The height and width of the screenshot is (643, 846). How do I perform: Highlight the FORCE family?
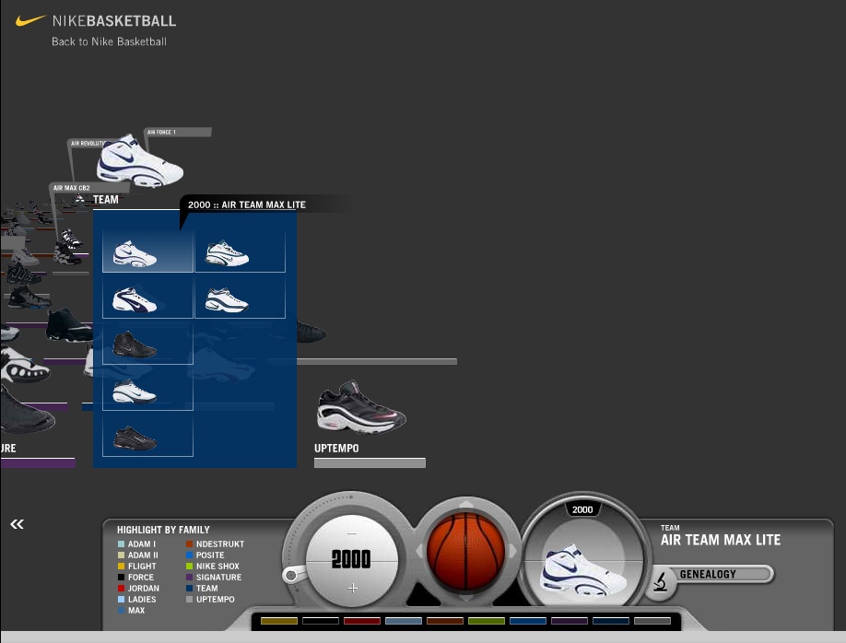pyautogui.click(x=136, y=578)
